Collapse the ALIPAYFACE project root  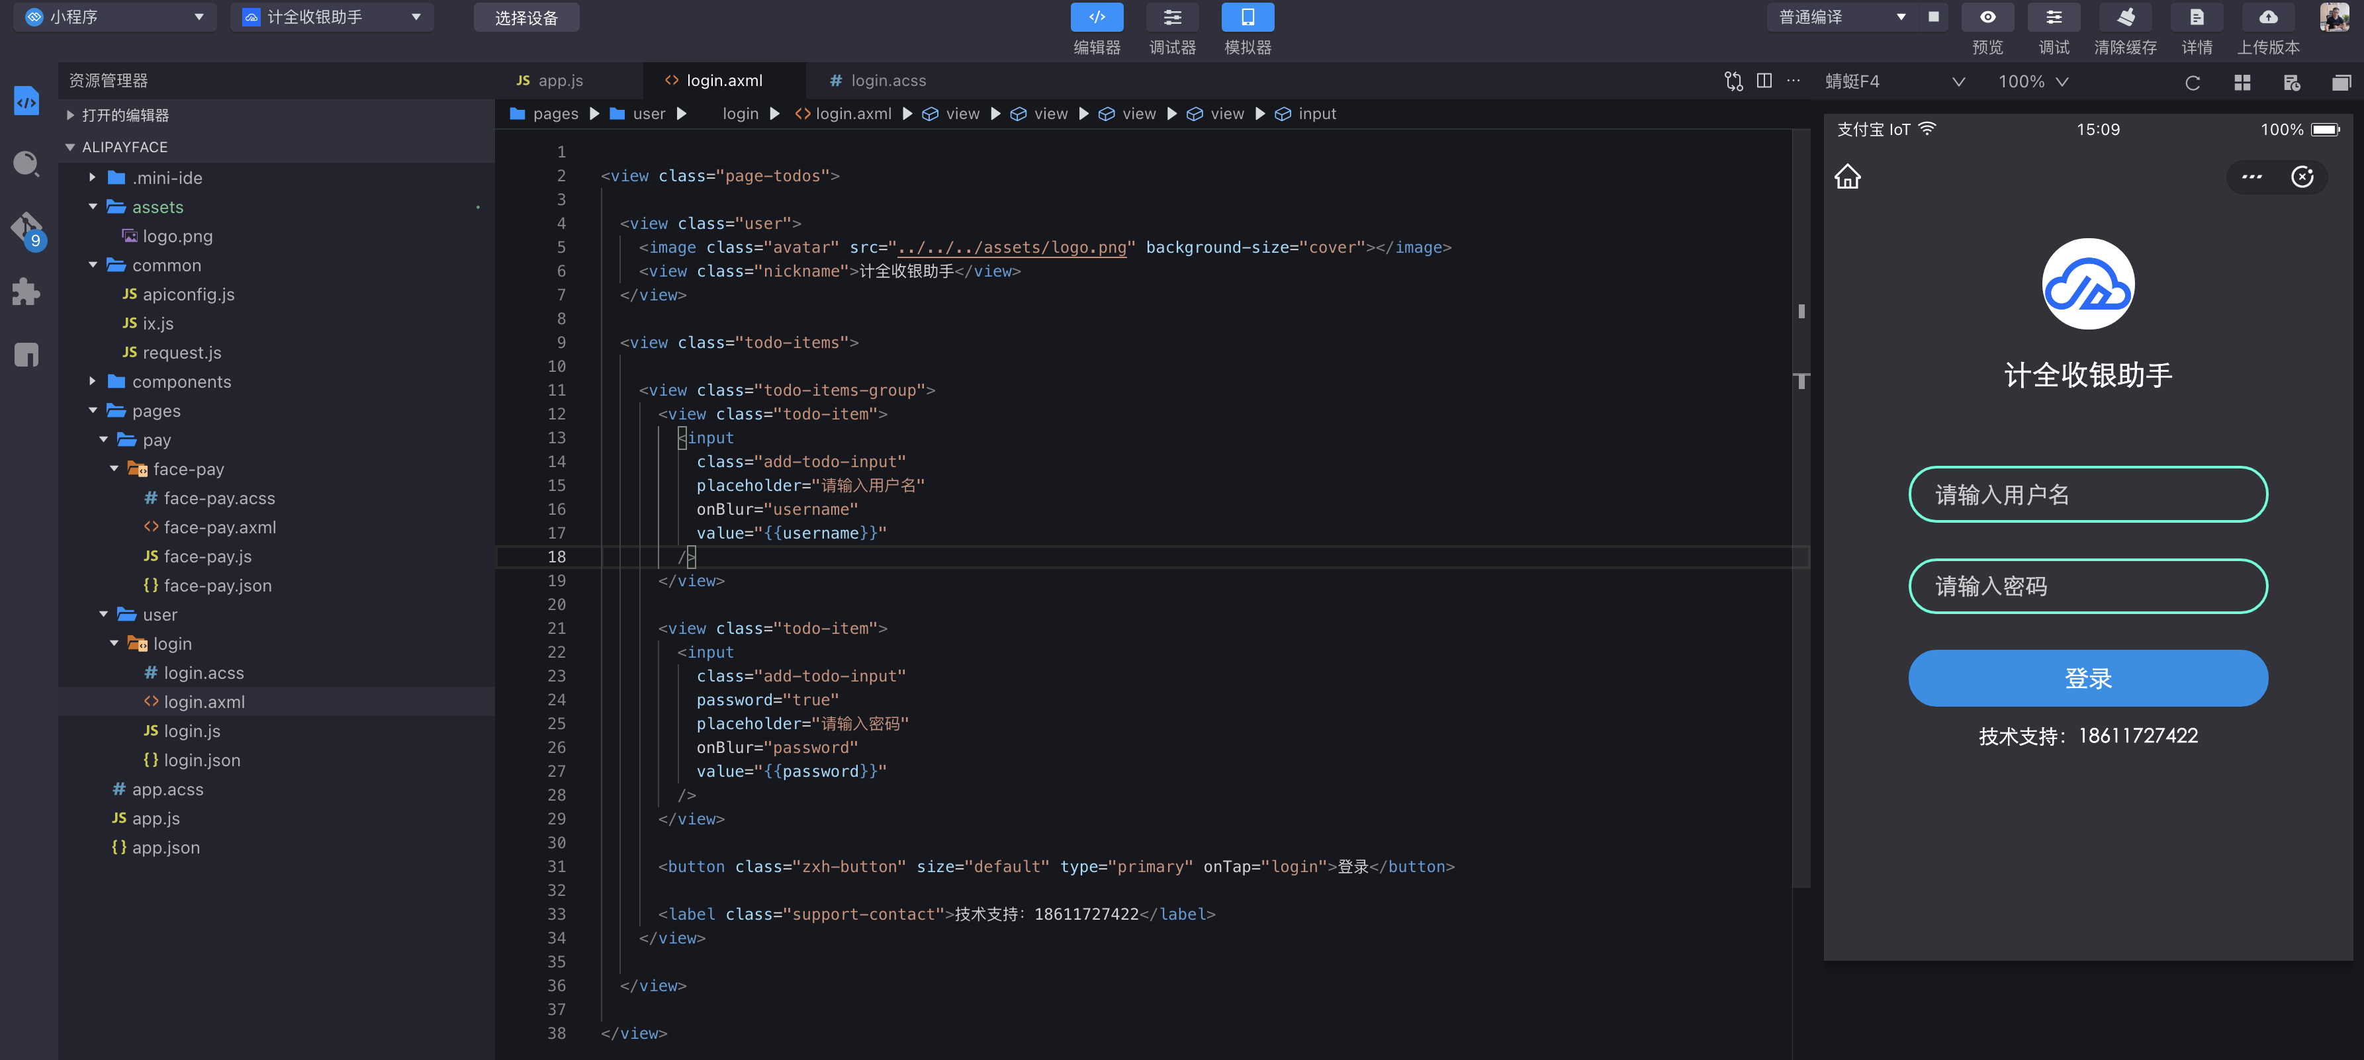point(125,147)
